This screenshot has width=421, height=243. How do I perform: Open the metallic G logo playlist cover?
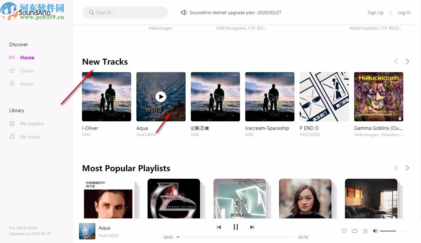(x=174, y=198)
